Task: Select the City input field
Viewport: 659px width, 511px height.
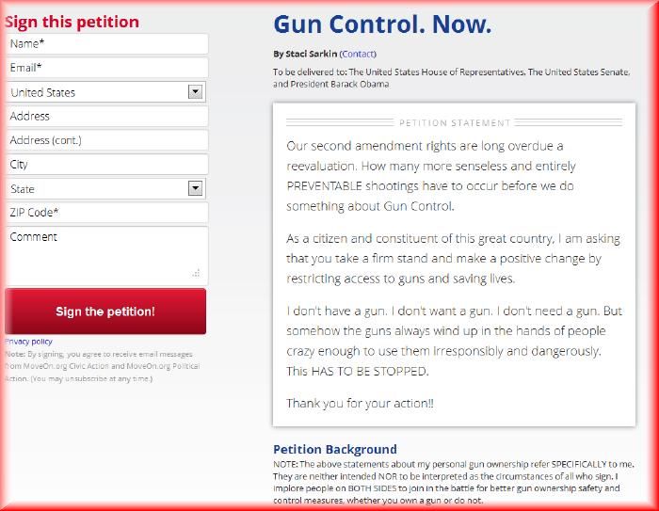Action: tap(106, 165)
